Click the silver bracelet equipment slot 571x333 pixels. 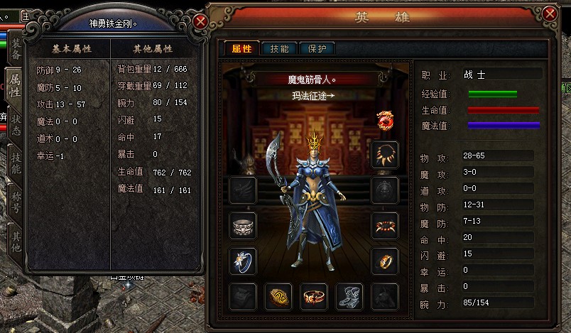[x=243, y=226]
